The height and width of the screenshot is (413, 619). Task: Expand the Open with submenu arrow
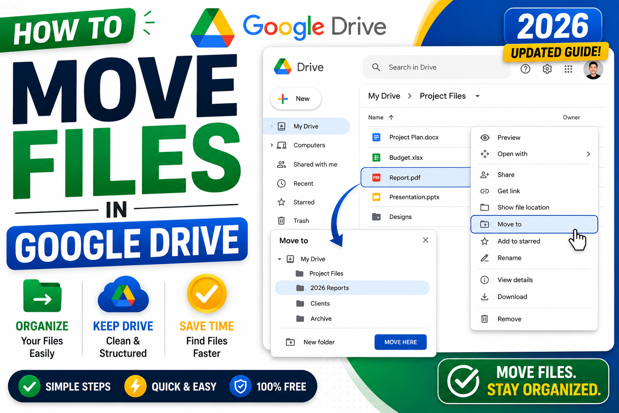click(x=588, y=154)
